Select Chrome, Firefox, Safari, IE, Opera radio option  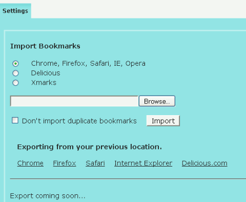[15, 64]
